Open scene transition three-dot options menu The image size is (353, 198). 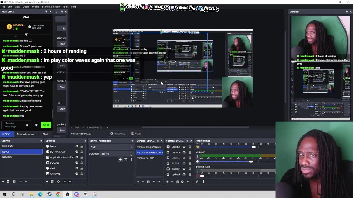[x=131, y=159]
